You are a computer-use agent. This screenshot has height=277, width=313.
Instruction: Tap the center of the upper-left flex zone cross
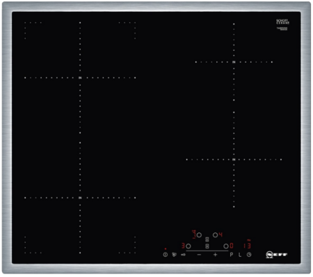tap(80, 78)
